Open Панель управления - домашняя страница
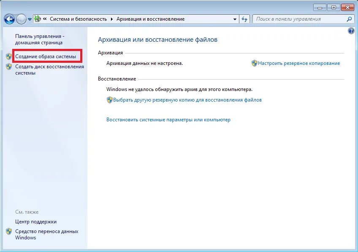This screenshot has width=358, height=252. tap(40, 40)
